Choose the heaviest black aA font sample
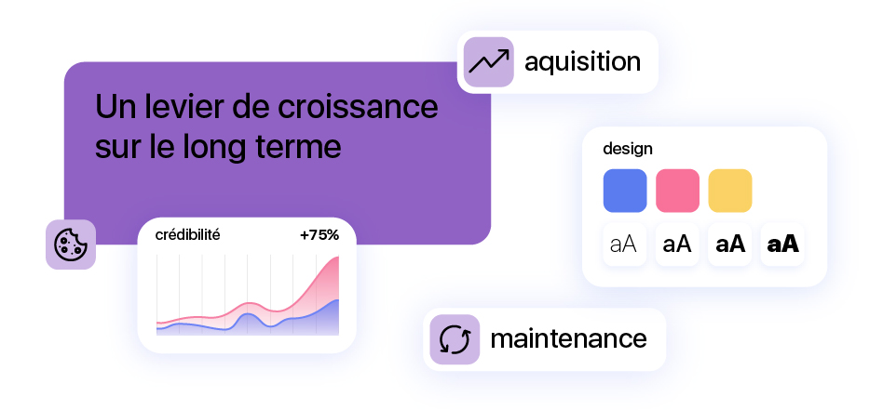Screen dimensions: 883x410 pyautogui.click(x=782, y=245)
